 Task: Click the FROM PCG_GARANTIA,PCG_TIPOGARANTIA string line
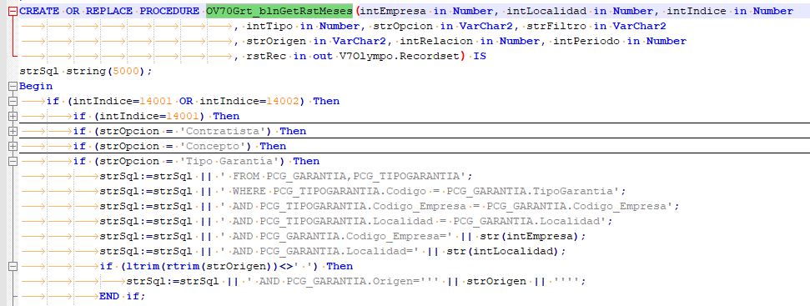pos(286,176)
